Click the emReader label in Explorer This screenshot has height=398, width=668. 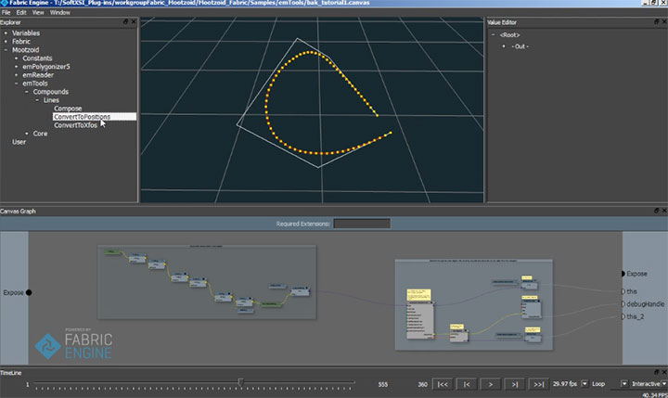pos(38,75)
